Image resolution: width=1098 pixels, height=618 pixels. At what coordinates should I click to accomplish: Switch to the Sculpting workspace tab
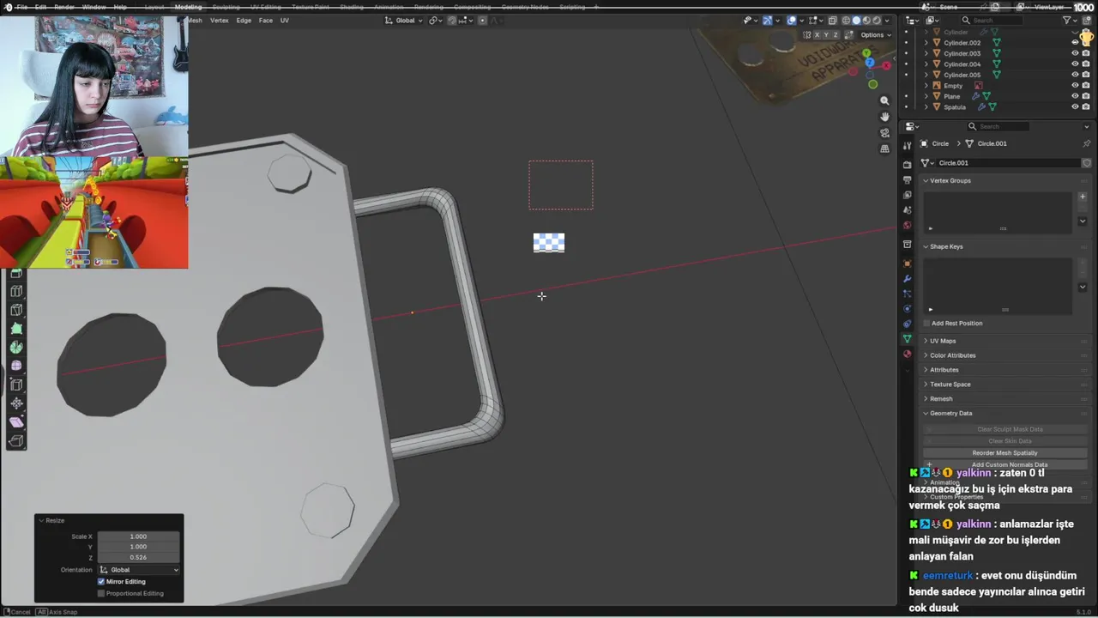[226, 7]
